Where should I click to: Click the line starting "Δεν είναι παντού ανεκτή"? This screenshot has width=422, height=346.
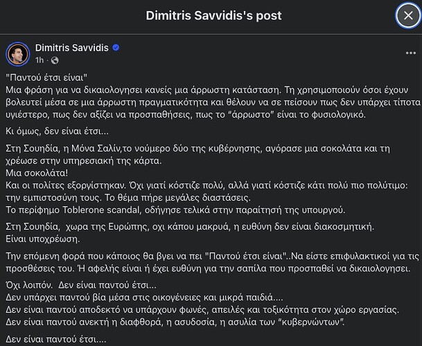point(175,322)
